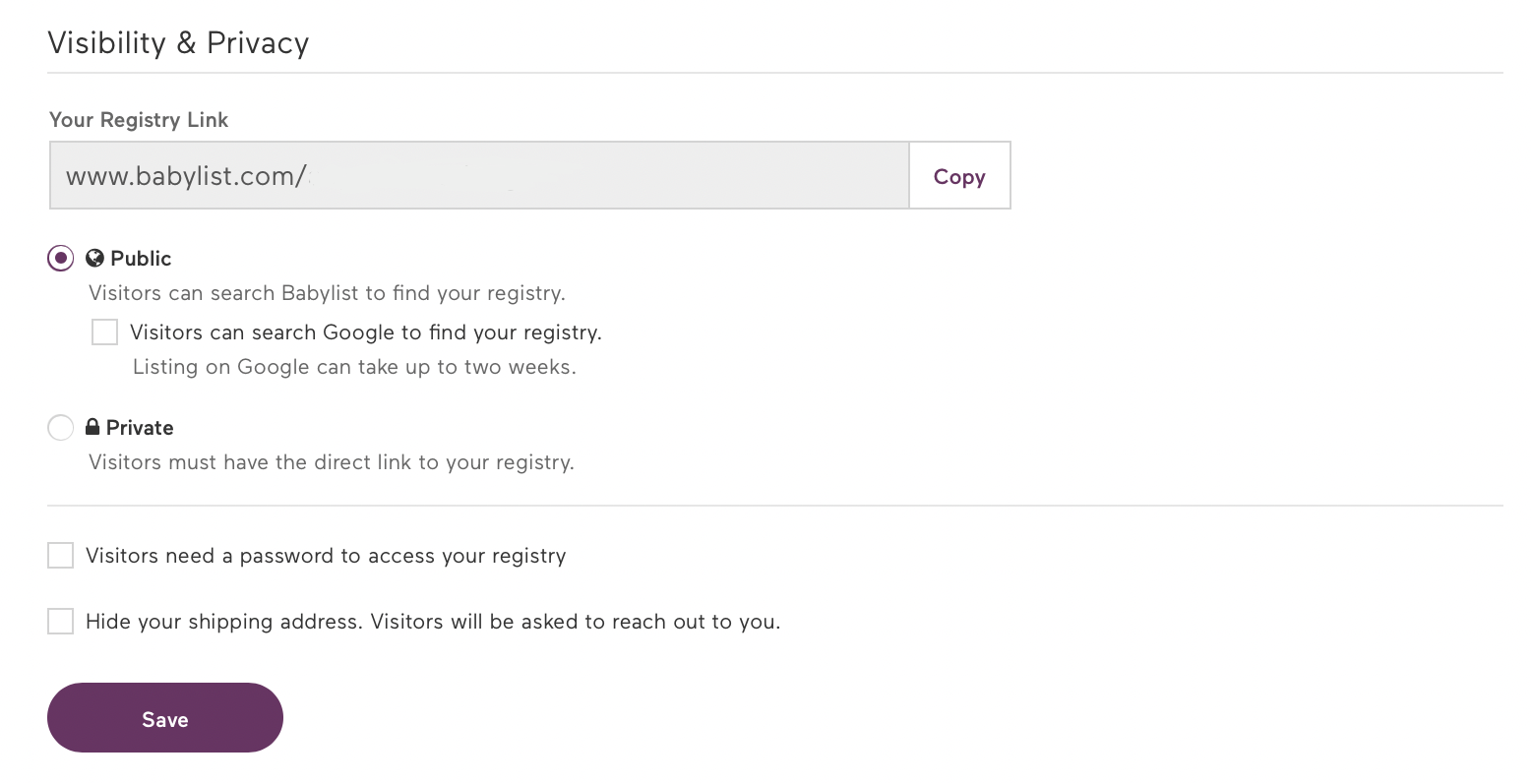Screen dimensions: 1531x783
Task: Save the Visibility & Privacy settings
Action: point(164,718)
